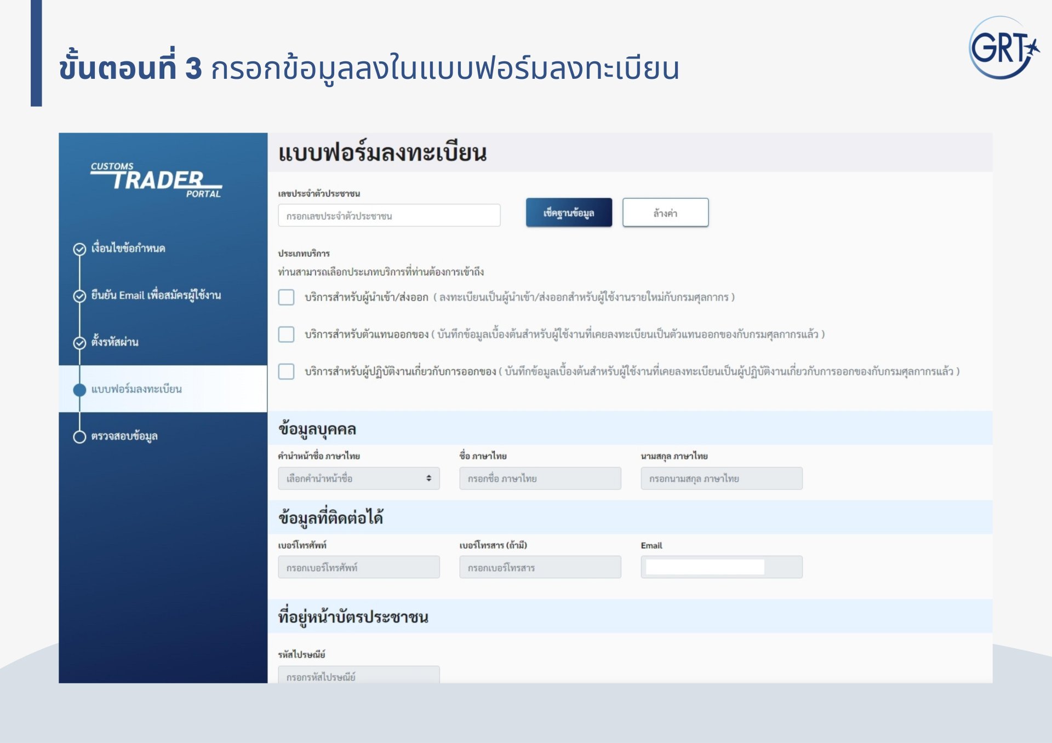
Task: Click filled circle icon for แบบฟอร์มลงทะเบียน step
Action: click(79, 390)
